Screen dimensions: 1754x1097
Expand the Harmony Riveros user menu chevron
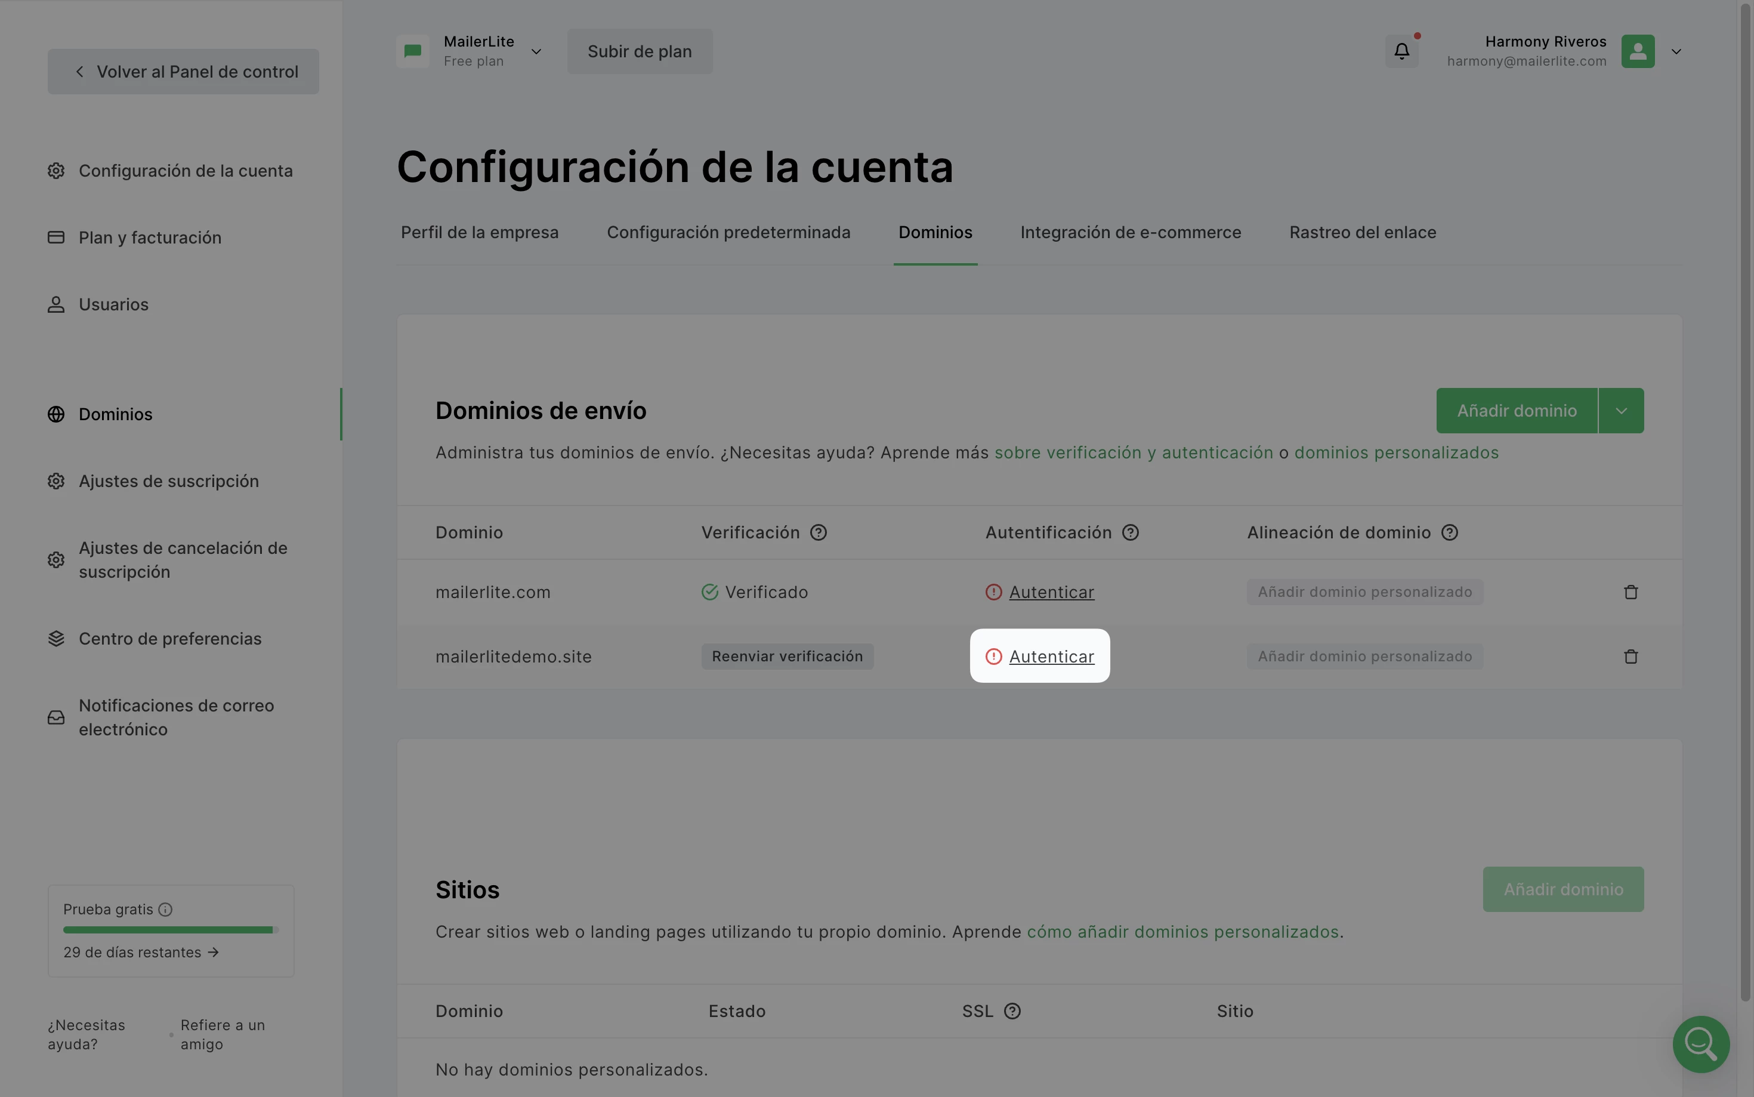1676,51
